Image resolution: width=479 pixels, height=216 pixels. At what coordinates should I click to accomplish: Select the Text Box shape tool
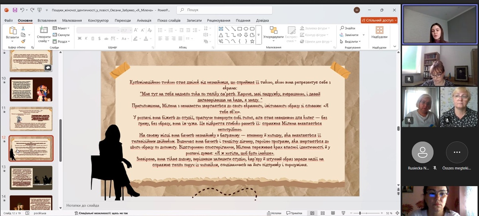221,29
